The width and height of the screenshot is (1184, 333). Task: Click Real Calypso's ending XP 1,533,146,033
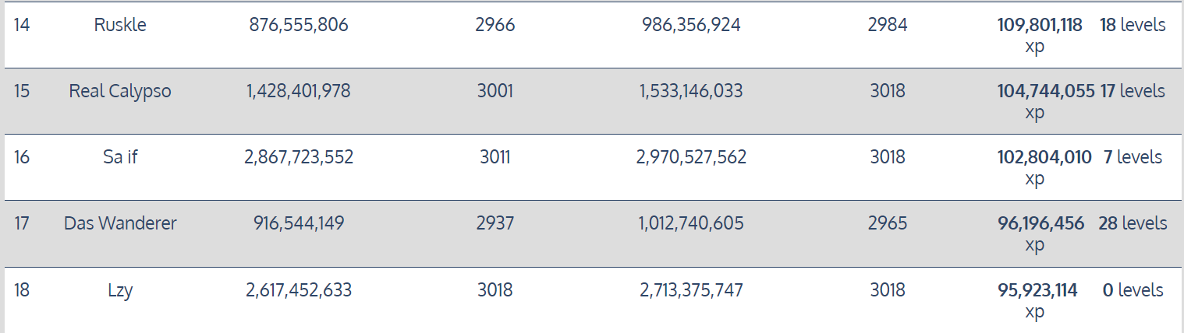691,91
